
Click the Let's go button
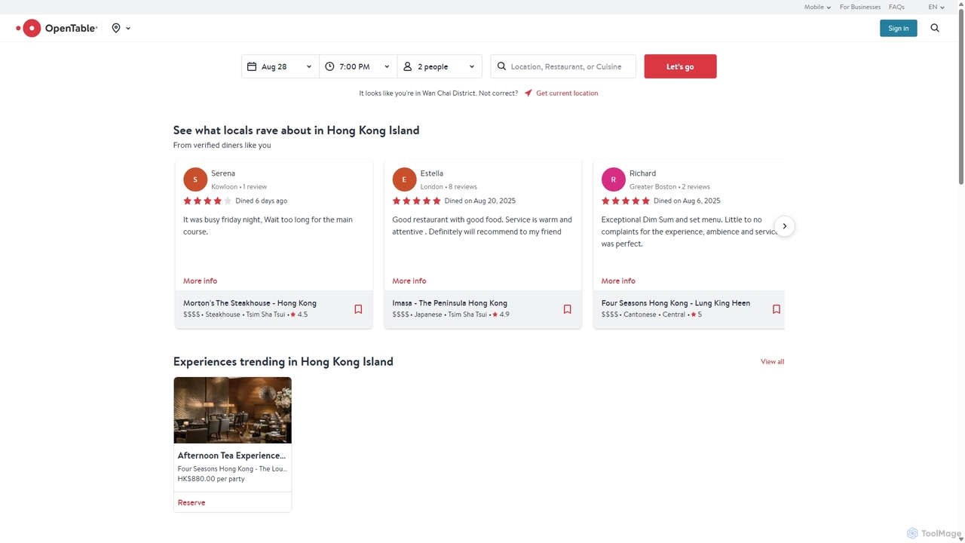coord(680,66)
